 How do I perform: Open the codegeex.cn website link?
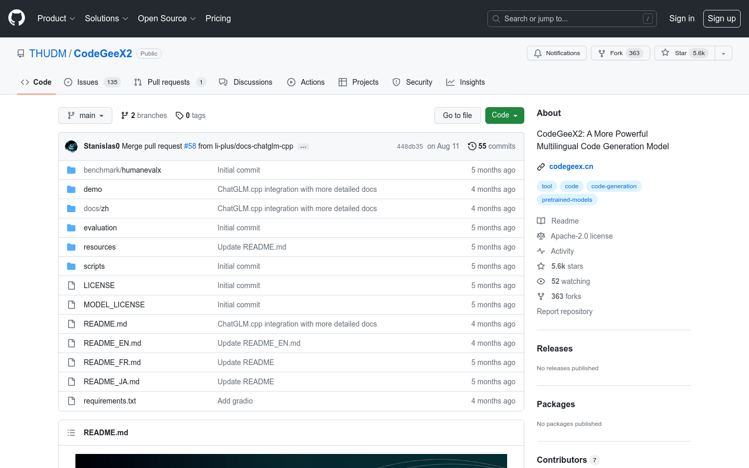point(571,166)
